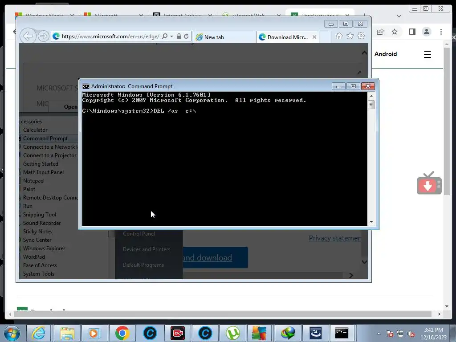Open Chrome's tab search chevron

click(x=399, y=16)
